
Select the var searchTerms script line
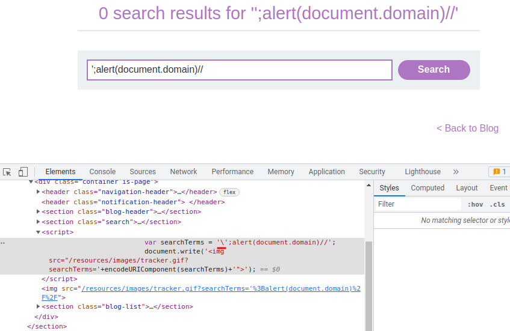click(240, 242)
